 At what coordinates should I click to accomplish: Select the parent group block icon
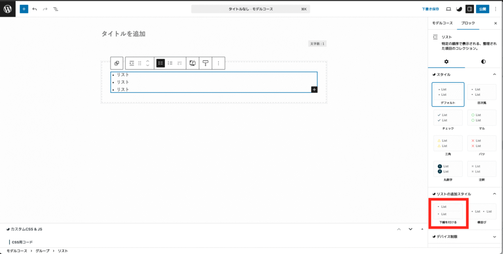(116, 63)
